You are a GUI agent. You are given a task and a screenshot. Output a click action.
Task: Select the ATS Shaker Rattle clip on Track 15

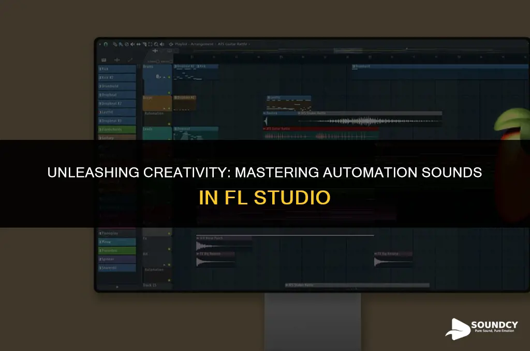pyautogui.click(x=357, y=286)
